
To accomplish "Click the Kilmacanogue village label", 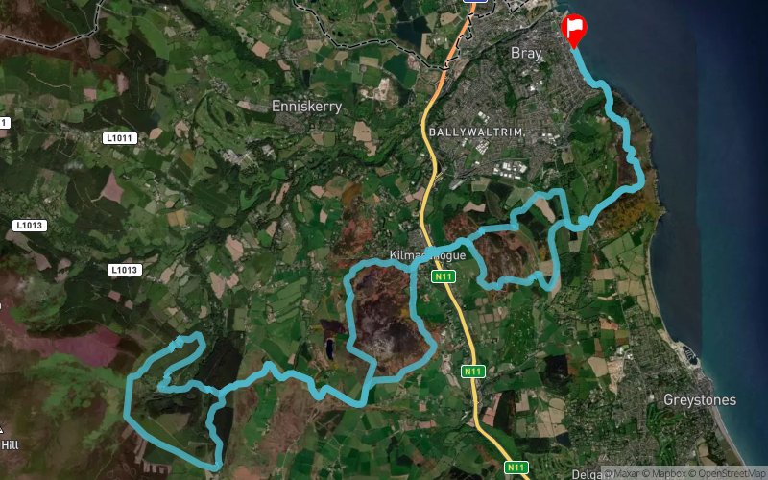I will 427,255.
